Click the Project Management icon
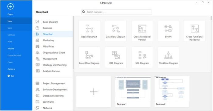The image size is (213, 111). [37, 83]
